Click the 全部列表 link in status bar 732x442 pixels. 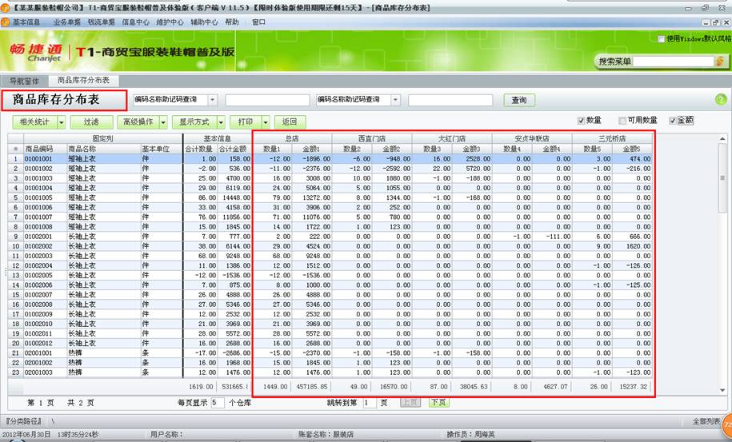(x=706, y=421)
